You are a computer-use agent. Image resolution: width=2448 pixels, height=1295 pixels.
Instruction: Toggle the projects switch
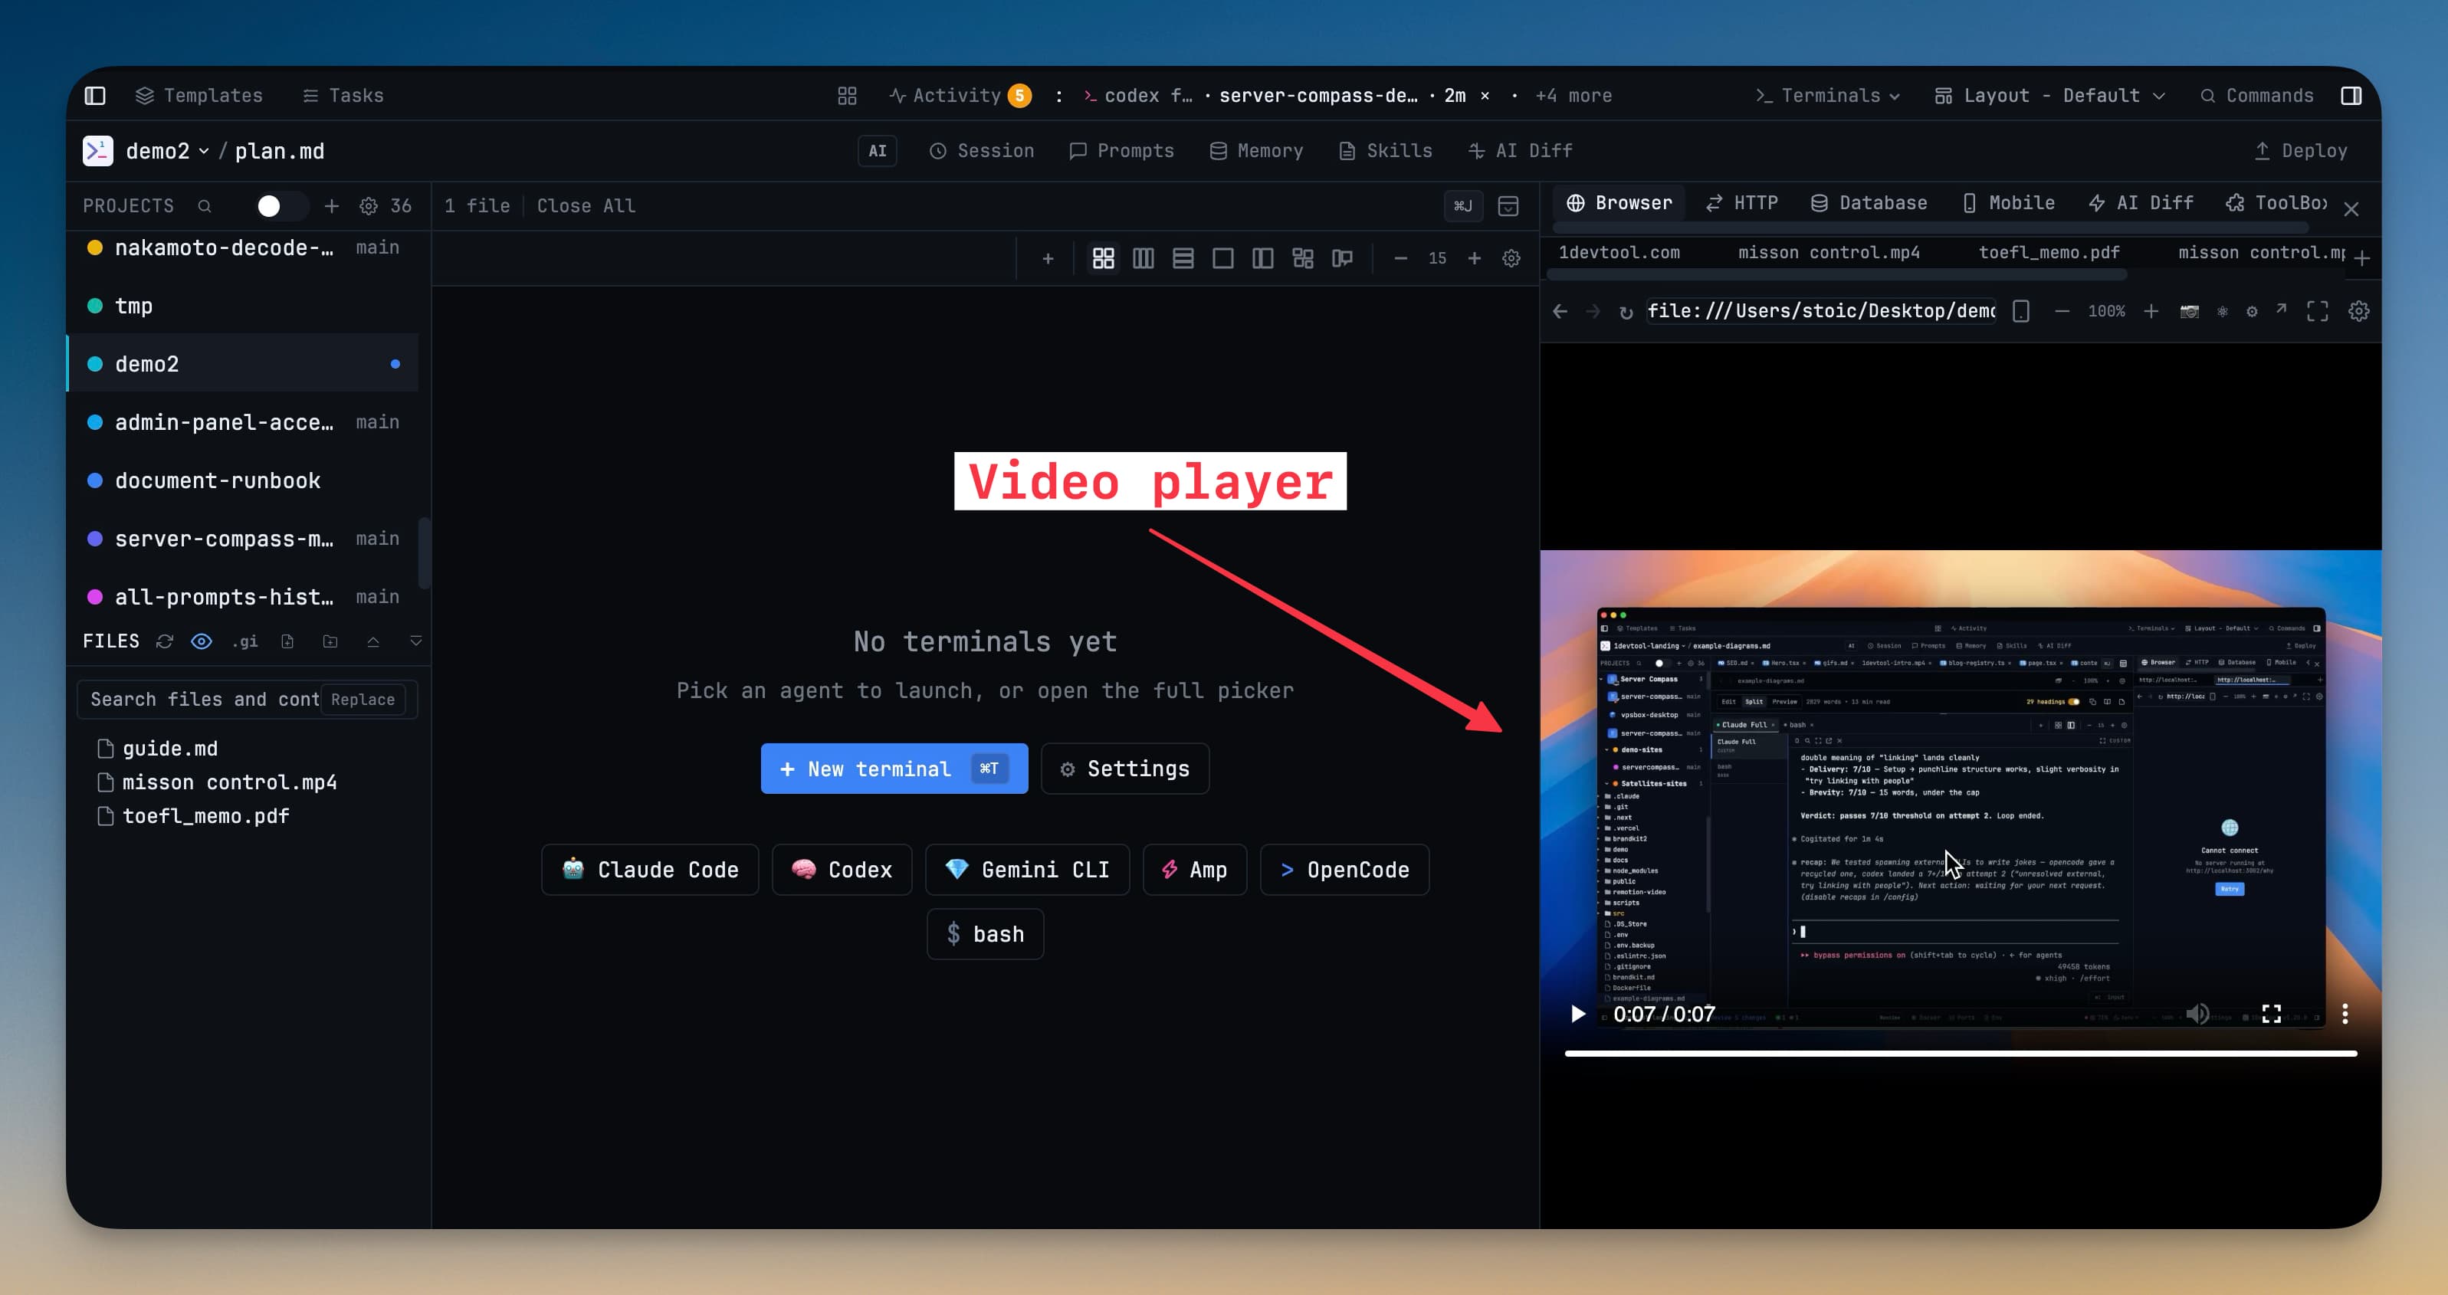click(282, 206)
